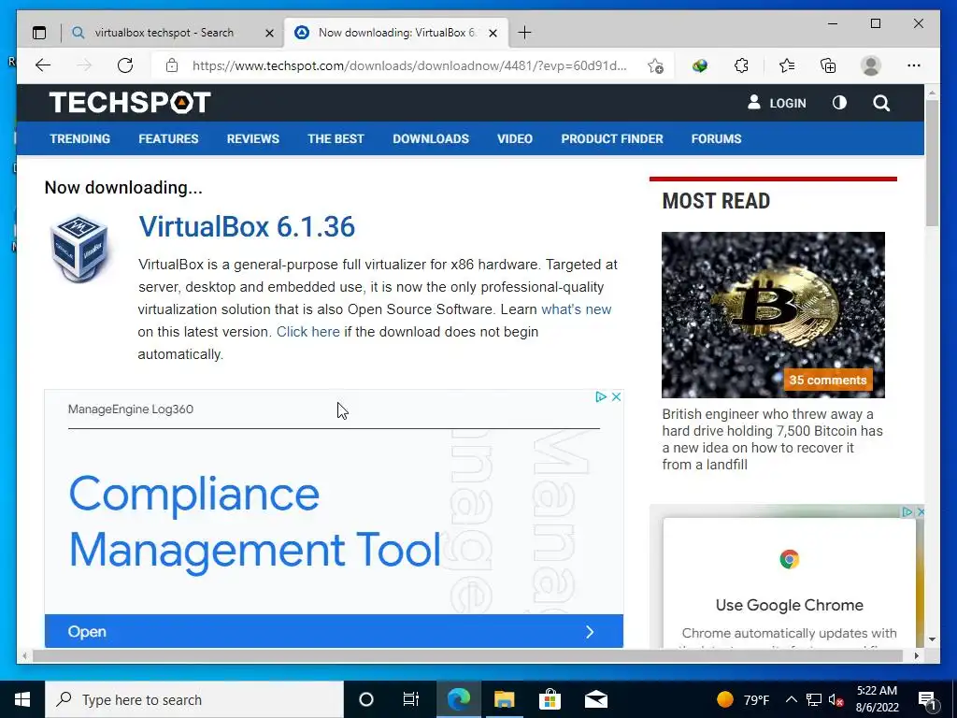This screenshot has height=718, width=957.
Task: Click the Open button on the ad
Action: click(334, 631)
